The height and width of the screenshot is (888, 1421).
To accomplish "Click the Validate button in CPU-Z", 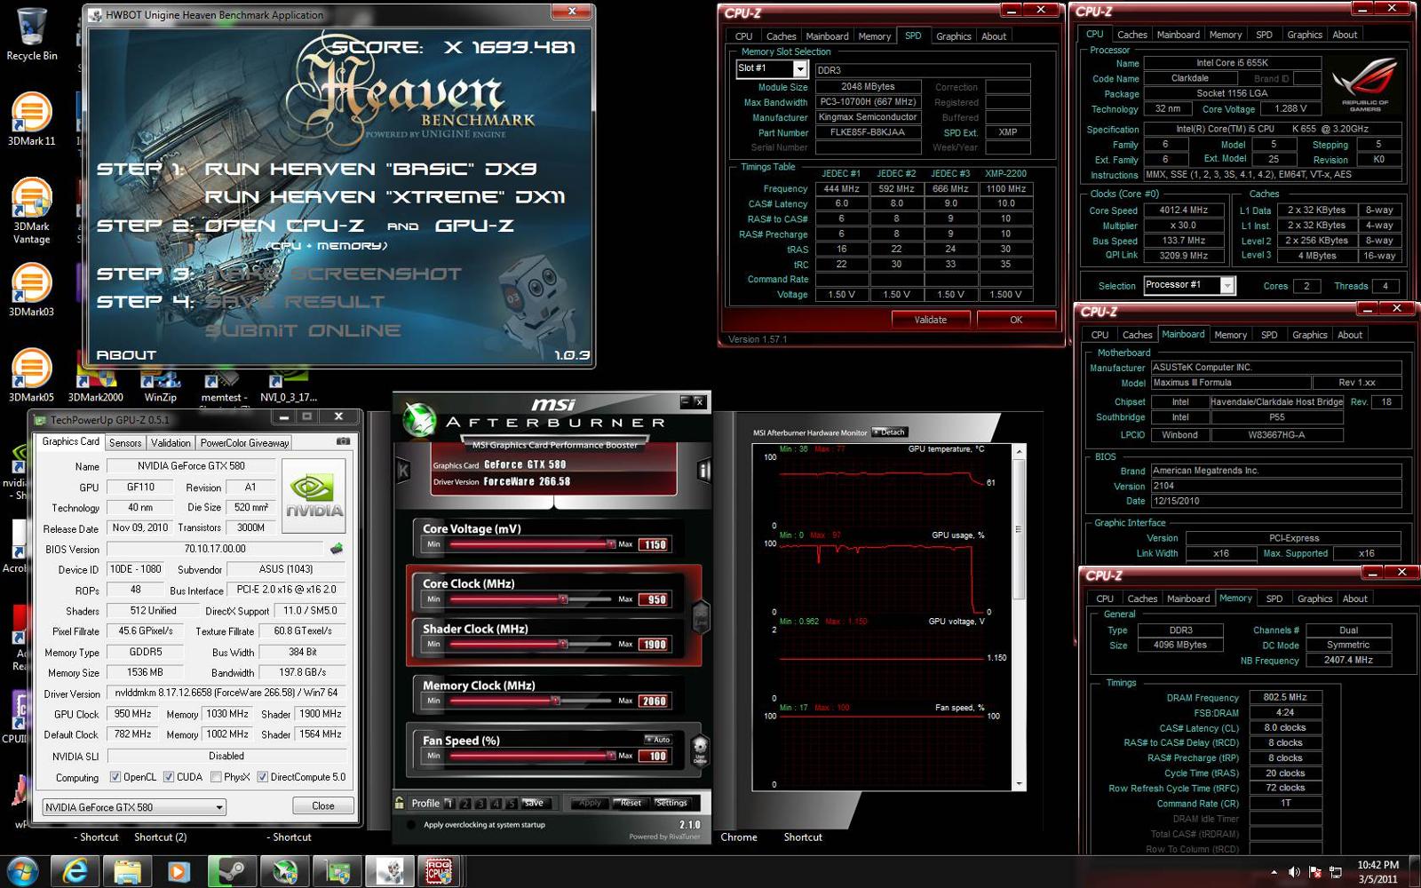I will pos(930,320).
